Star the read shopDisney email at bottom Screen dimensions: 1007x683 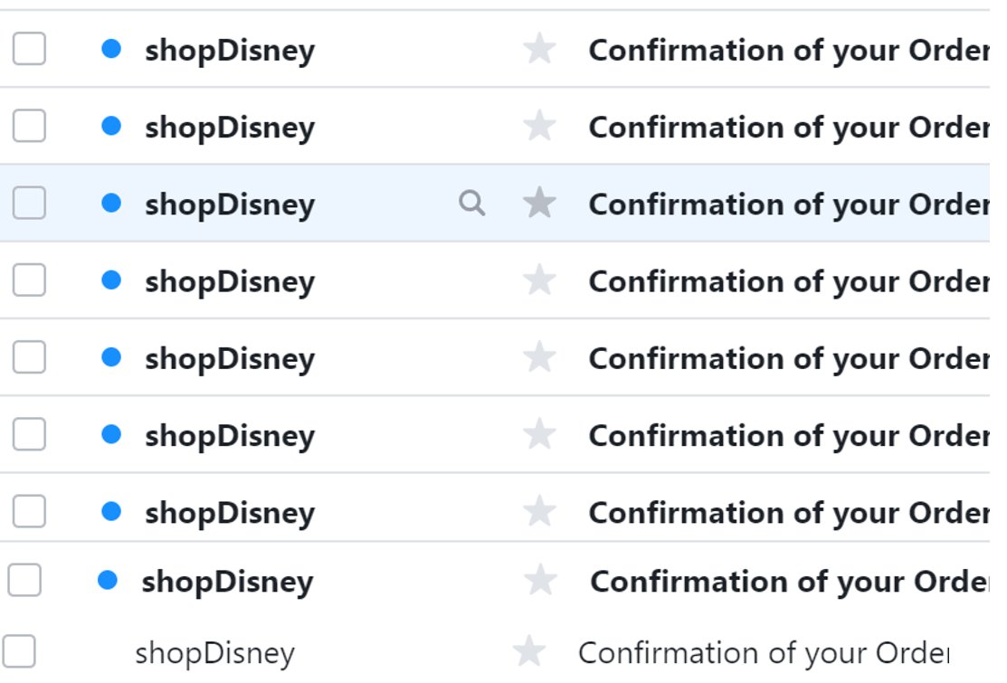(x=529, y=651)
